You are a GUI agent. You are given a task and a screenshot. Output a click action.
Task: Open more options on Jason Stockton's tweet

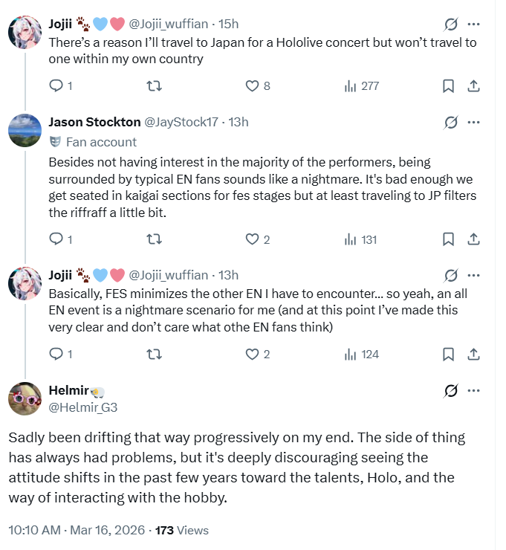pyautogui.click(x=473, y=122)
